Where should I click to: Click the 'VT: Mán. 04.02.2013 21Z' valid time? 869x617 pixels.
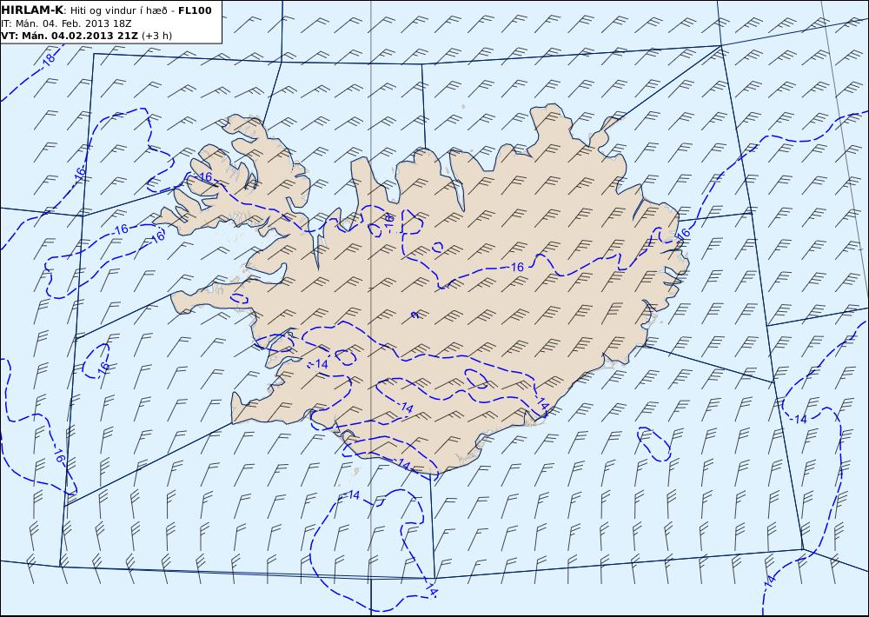tap(70, 36)
